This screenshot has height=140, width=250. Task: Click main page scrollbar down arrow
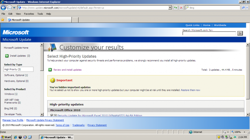247,114
